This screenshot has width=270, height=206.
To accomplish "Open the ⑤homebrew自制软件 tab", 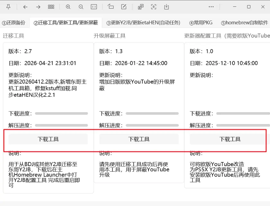I will (x=245, y=23).
